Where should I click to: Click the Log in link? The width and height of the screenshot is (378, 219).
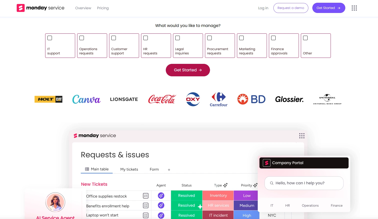click(x=263, y=8)
